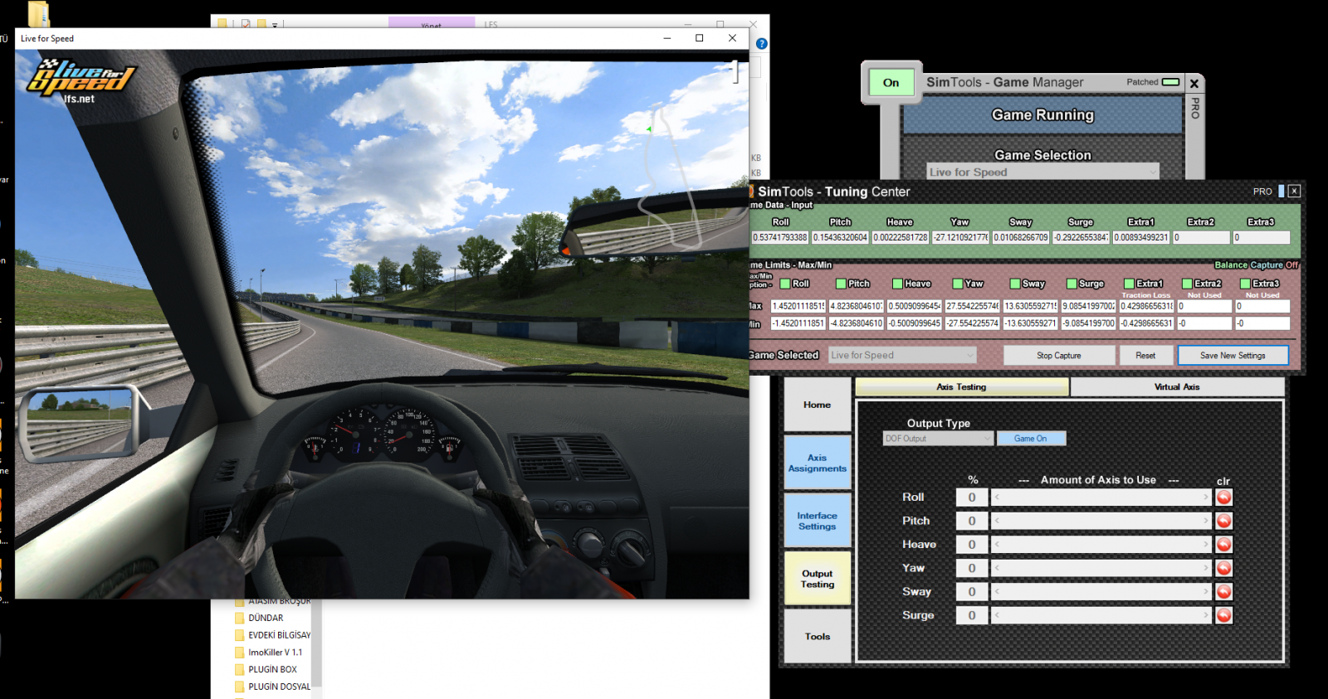
Task: Click the Surge axis amount slider
Action: pyautogui.click(x=1102, y=615)
